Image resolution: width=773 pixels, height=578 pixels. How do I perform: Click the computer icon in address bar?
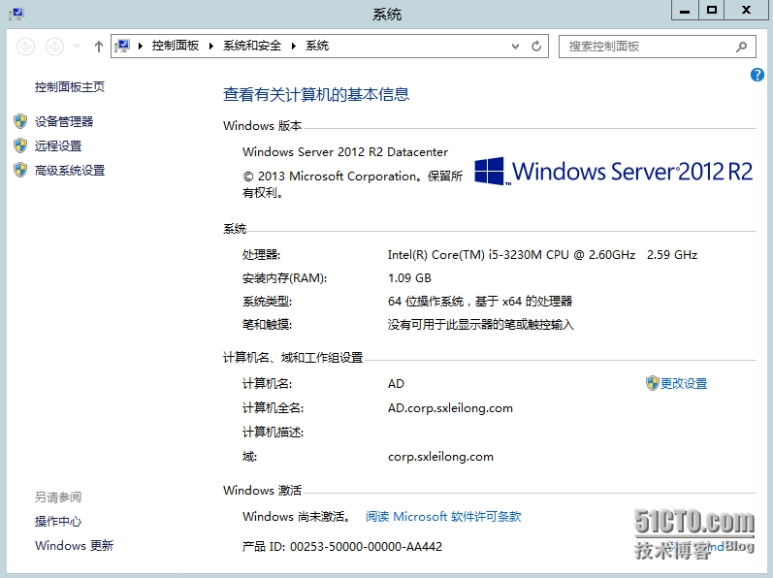point(122,47)
